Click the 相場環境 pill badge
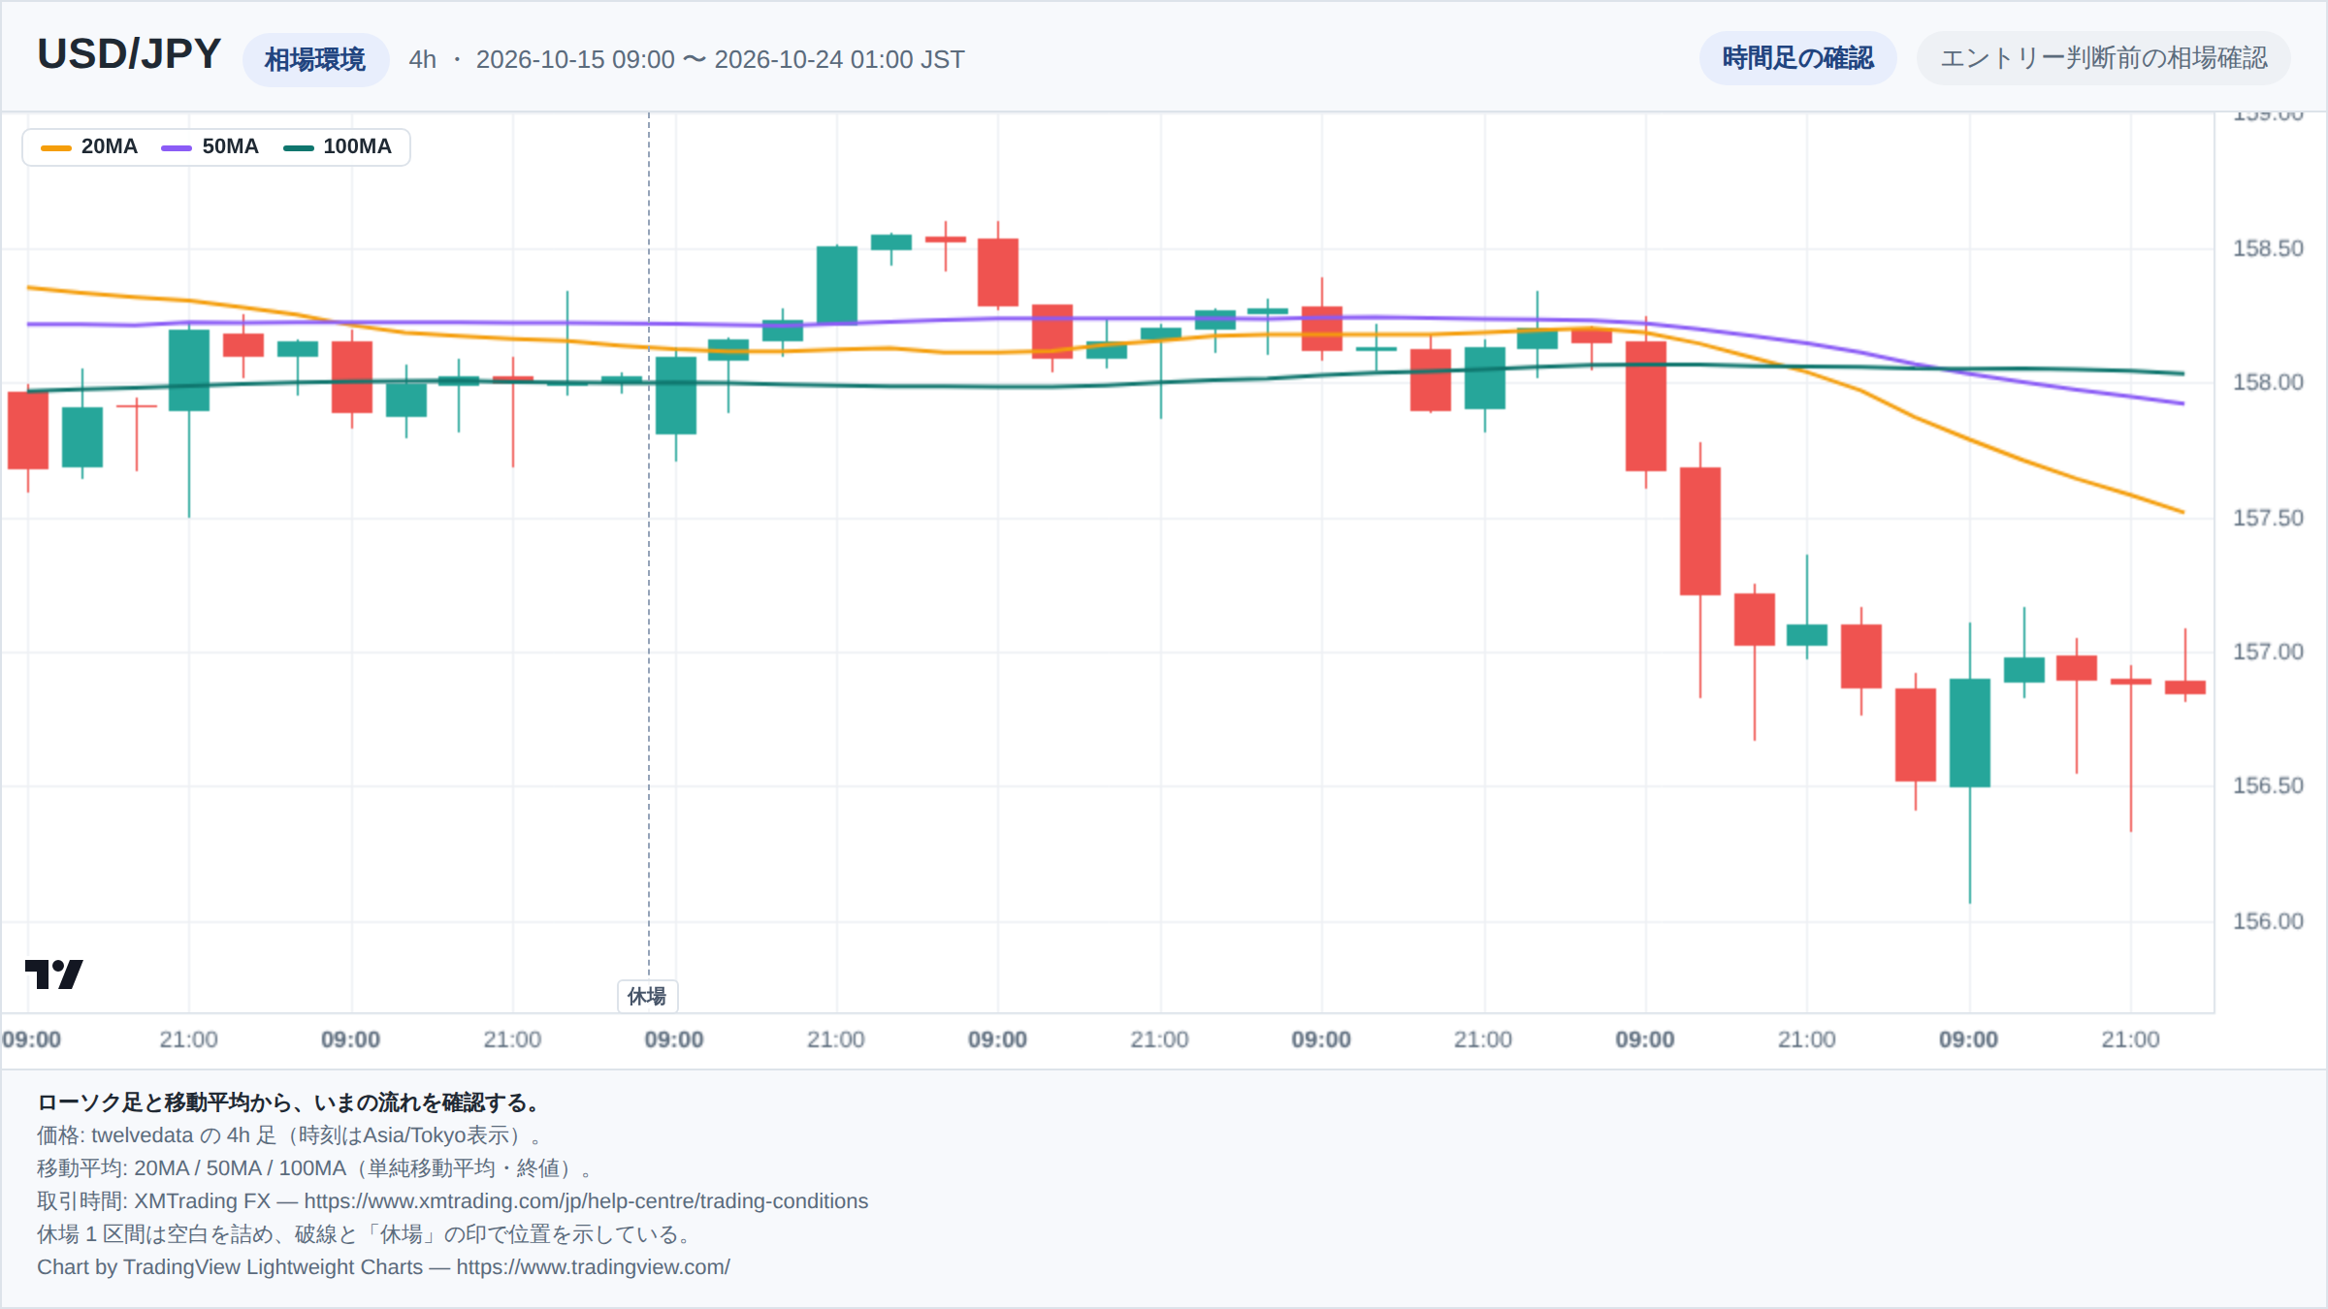This screenshot has height=1309, width=2328. [315, 59]
